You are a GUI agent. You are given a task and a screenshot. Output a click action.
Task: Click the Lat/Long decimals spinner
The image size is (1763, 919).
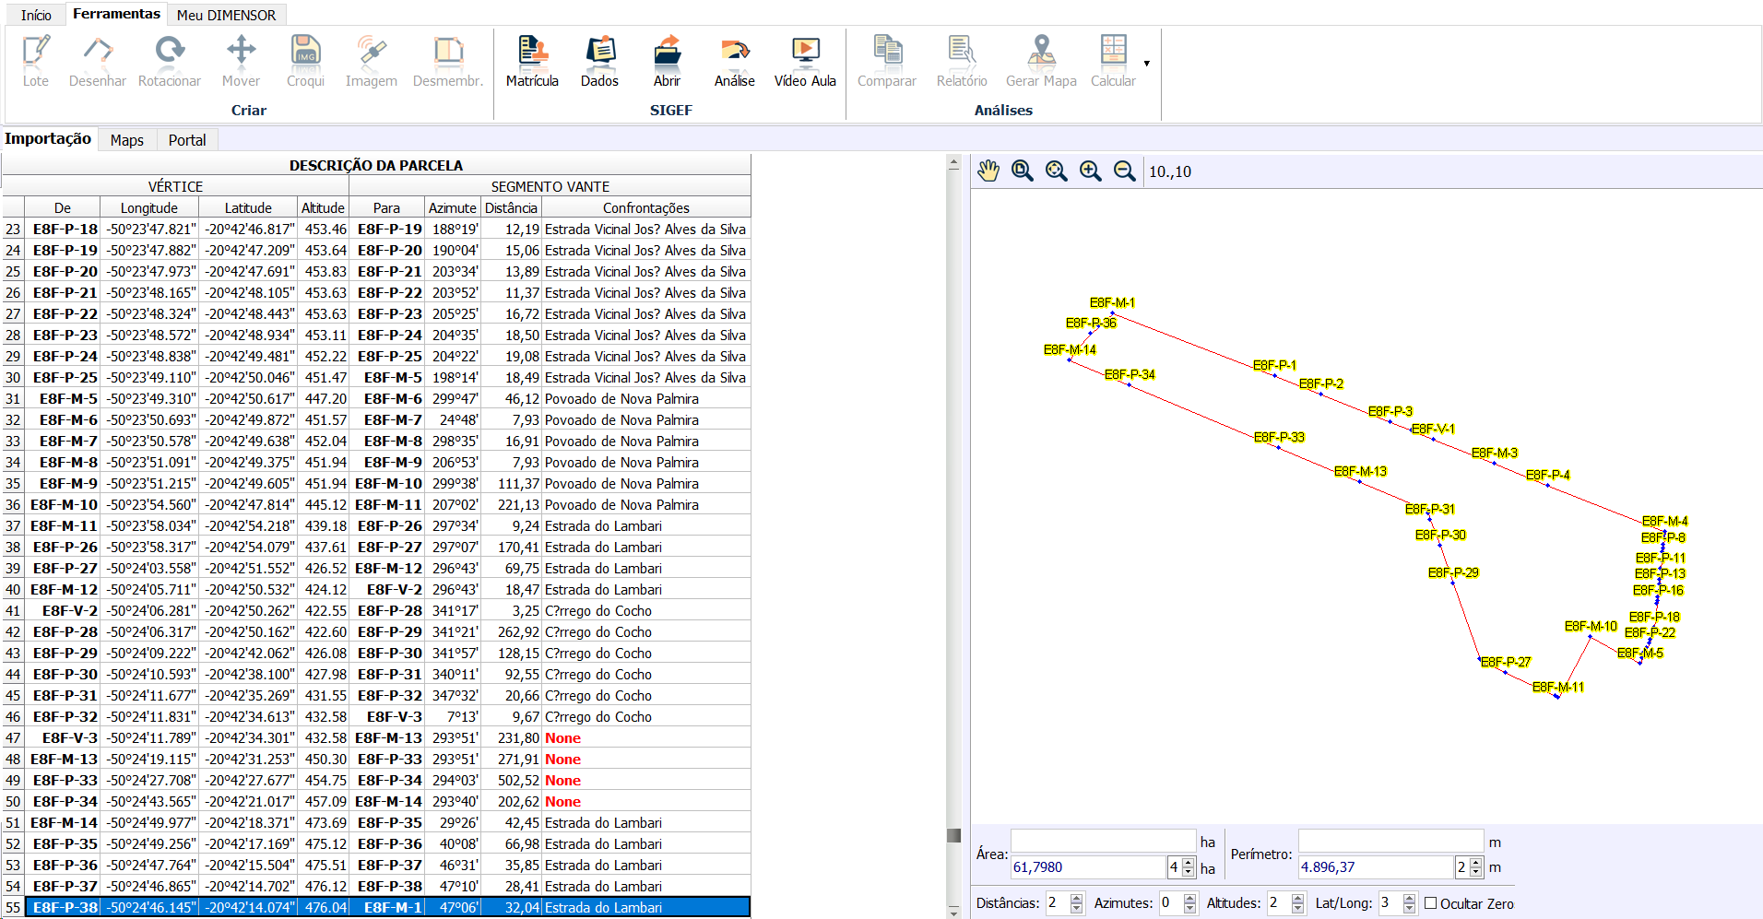(1408, 903)
